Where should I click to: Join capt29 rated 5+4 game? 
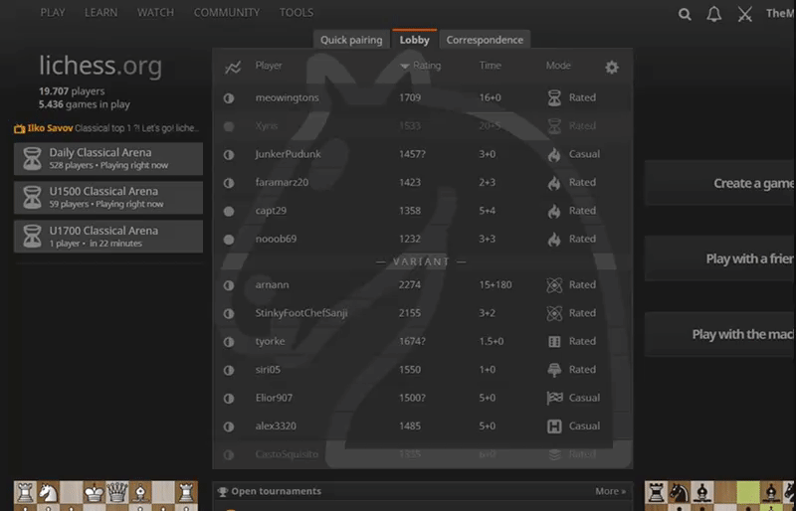point(422,211)
